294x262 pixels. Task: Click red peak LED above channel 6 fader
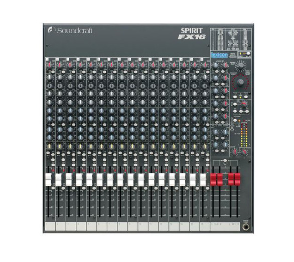pos(105,170)
